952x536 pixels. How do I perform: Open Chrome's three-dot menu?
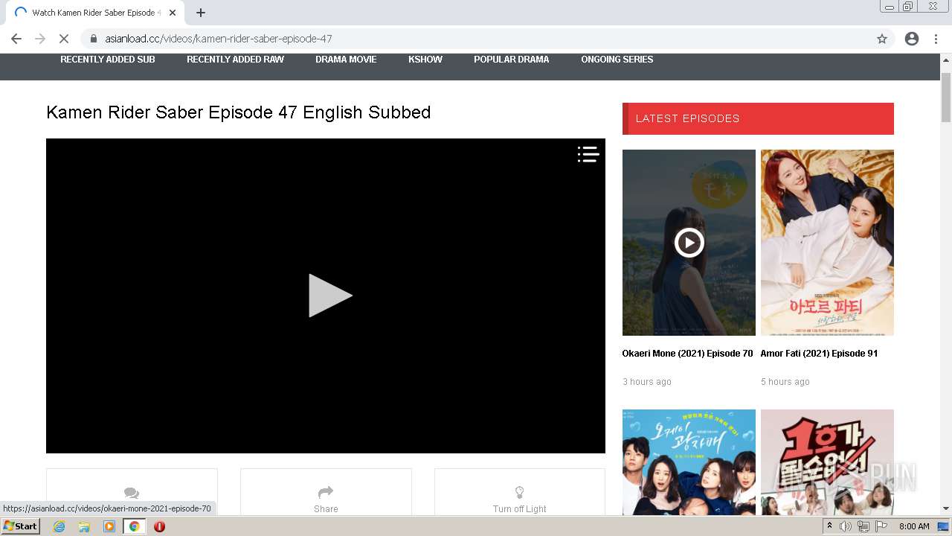pos(936,39)
